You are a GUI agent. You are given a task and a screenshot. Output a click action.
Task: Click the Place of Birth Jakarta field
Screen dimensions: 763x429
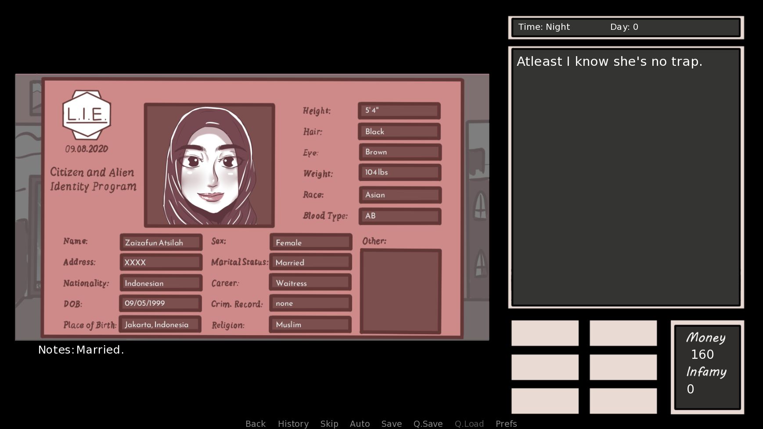[160, 325]
